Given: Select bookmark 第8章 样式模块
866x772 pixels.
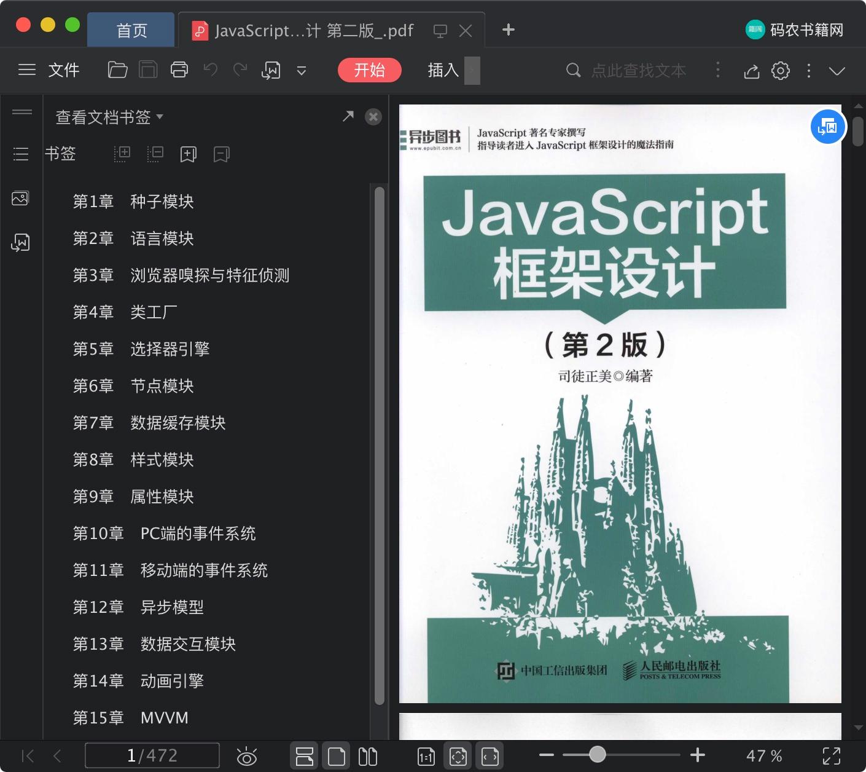Looking at the screenshot, I should coord(133,460).
